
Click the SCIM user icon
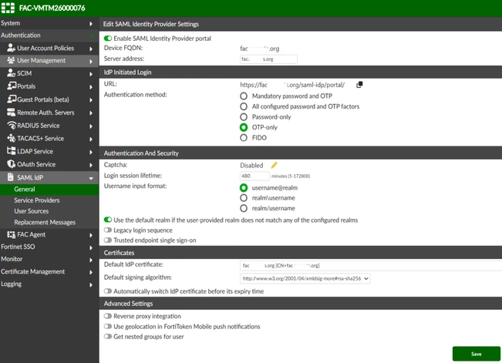click(x=12, y=73)
